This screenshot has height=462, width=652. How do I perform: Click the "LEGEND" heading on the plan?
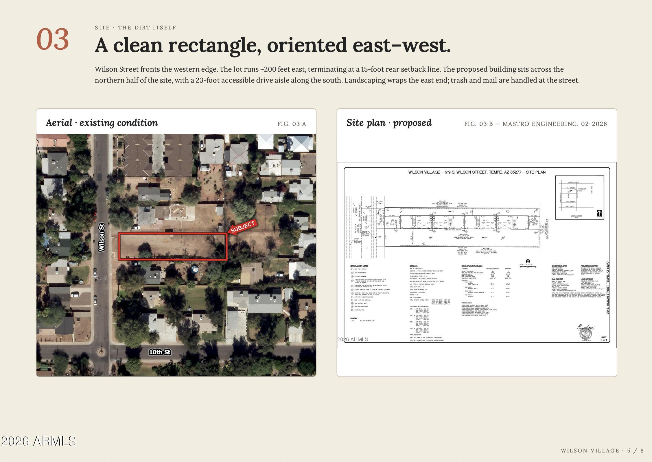[x=353, y=318]
